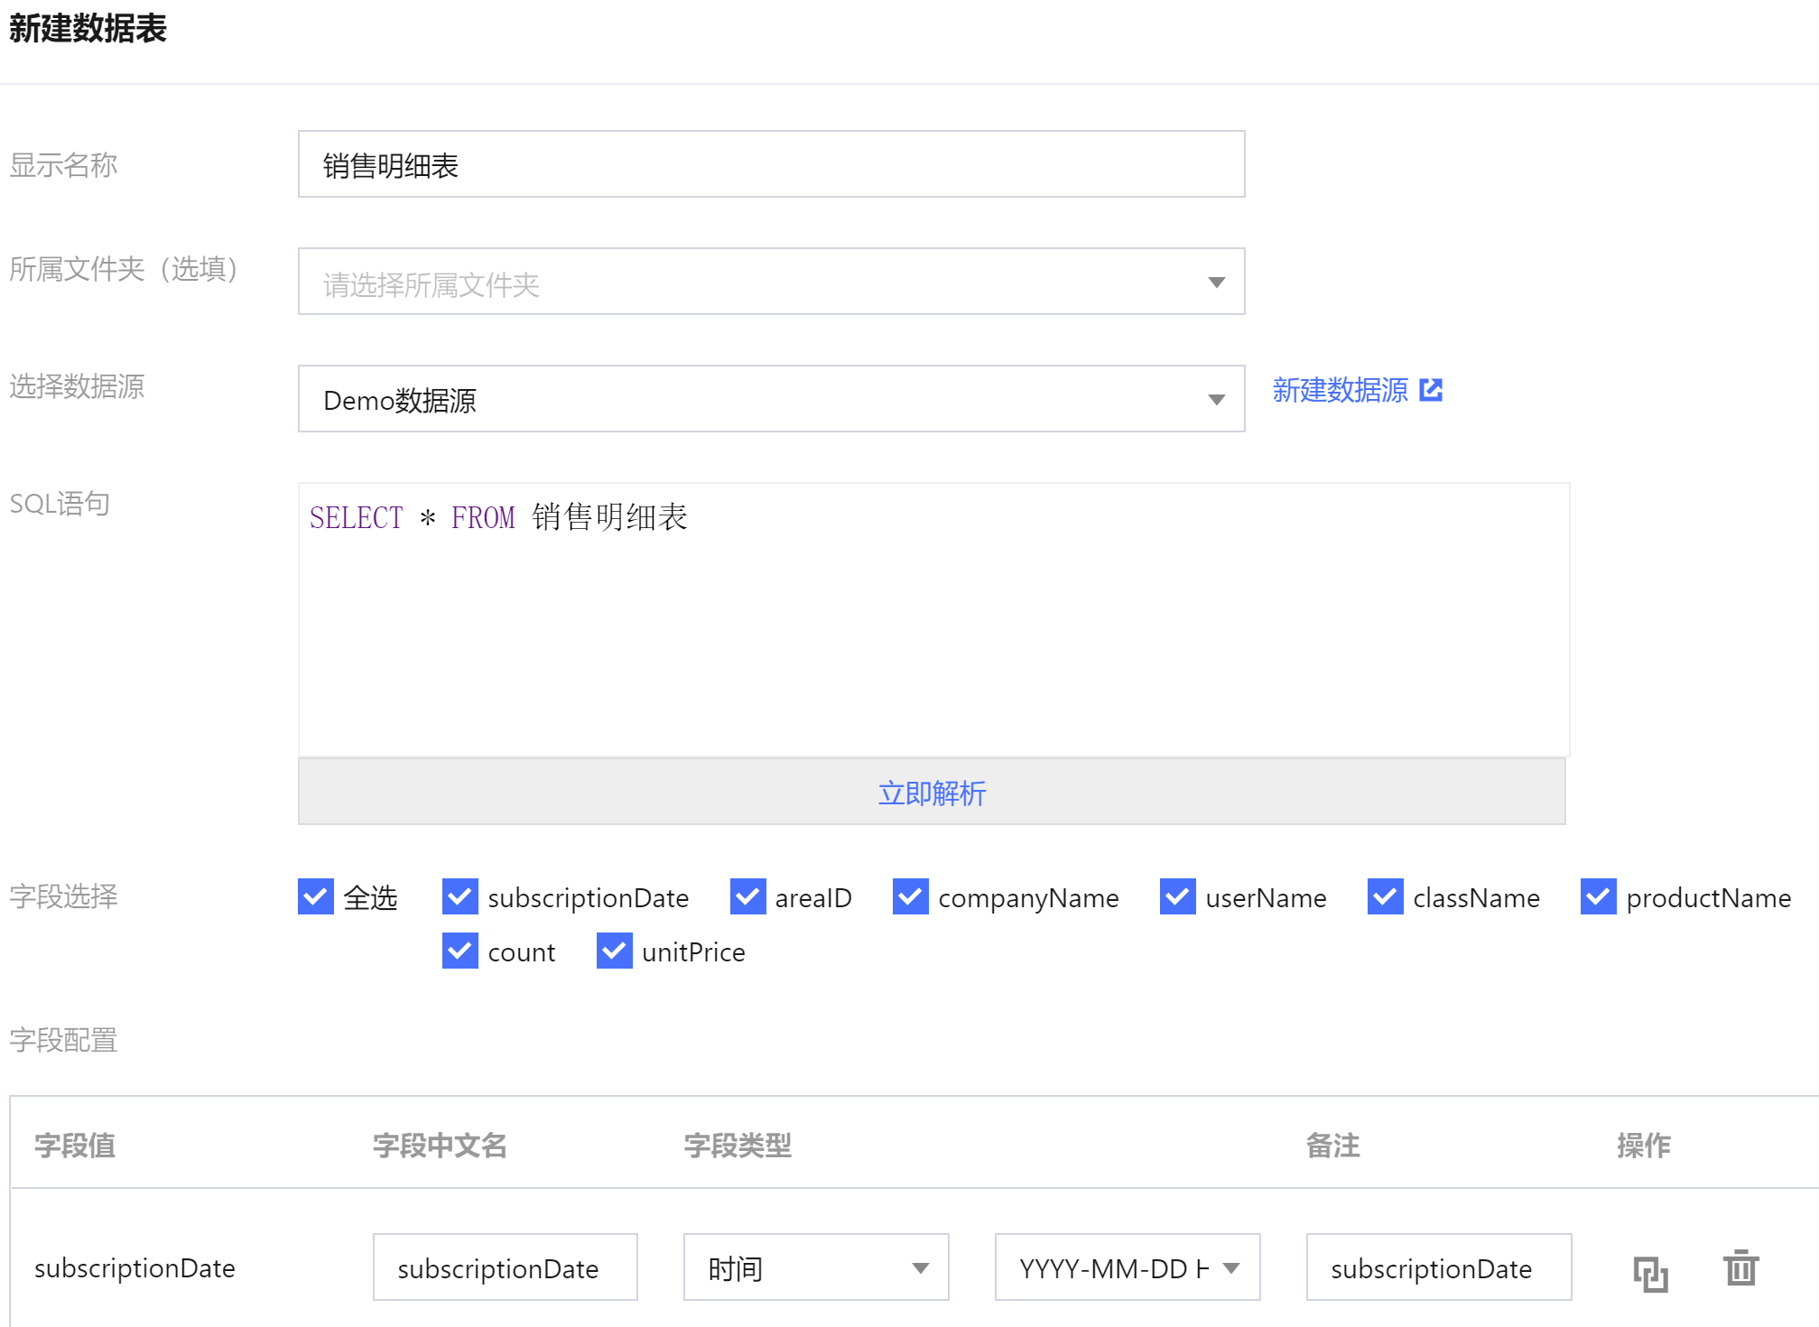Toggle the companyName checkbox
1819x1327 pixels.
coord(911,897)
